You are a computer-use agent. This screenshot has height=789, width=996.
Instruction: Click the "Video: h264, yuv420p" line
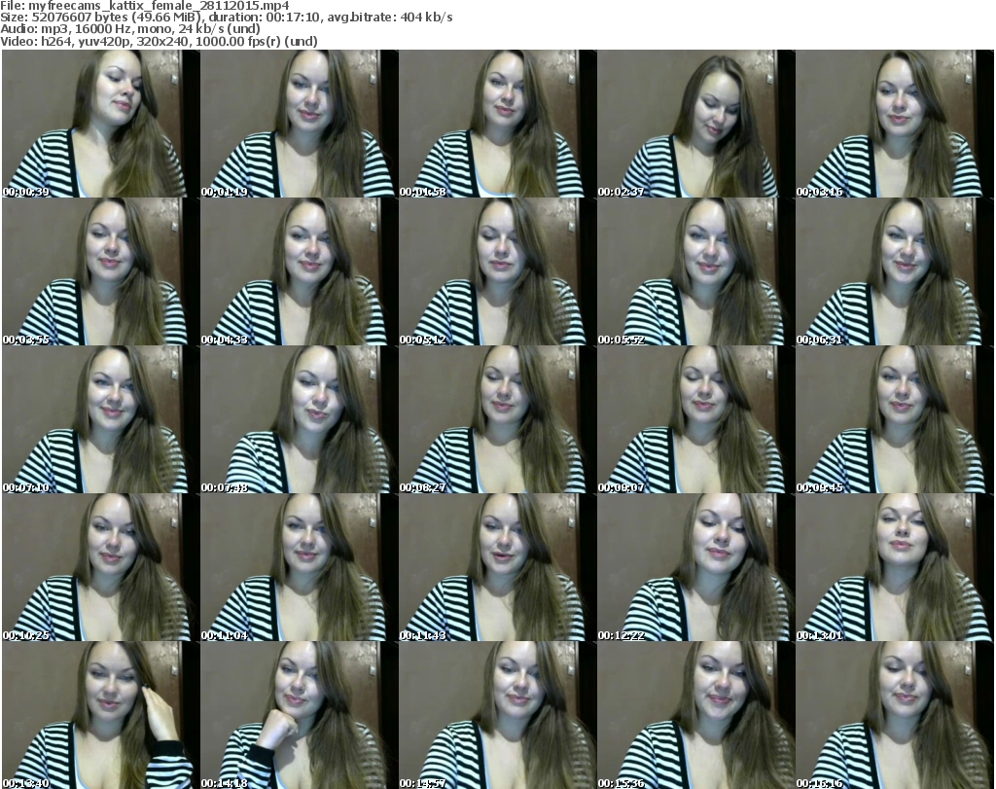159,41
